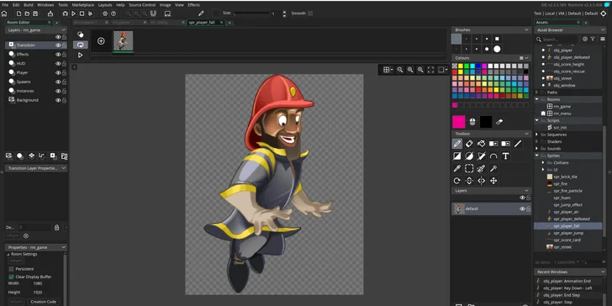Viewport: 612px width, 306px height.
Task: Hide the default image layer
Action: (x=522, y=208)
